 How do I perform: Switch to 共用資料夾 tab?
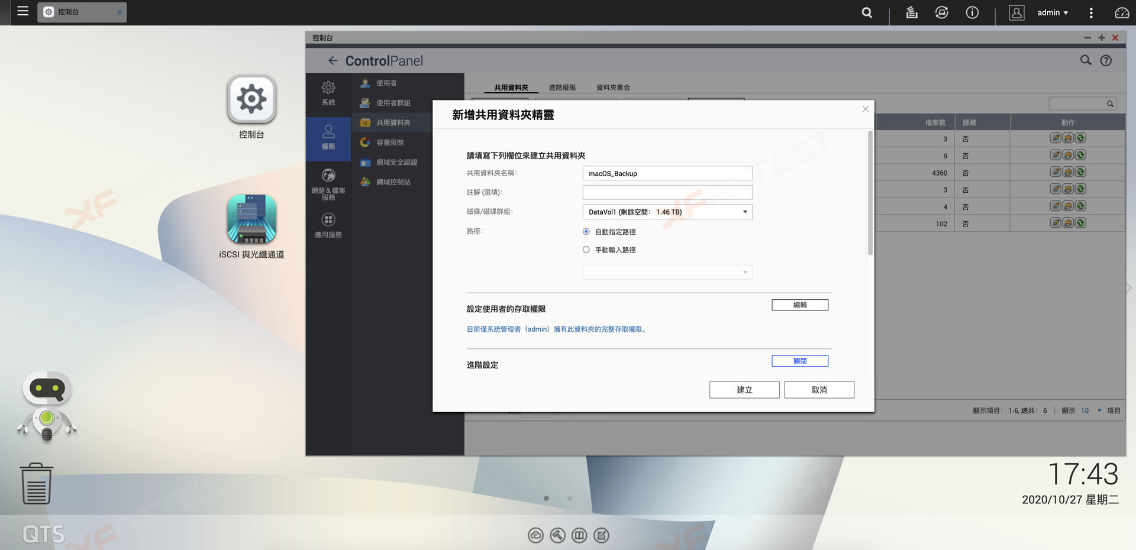pos(511,88)
